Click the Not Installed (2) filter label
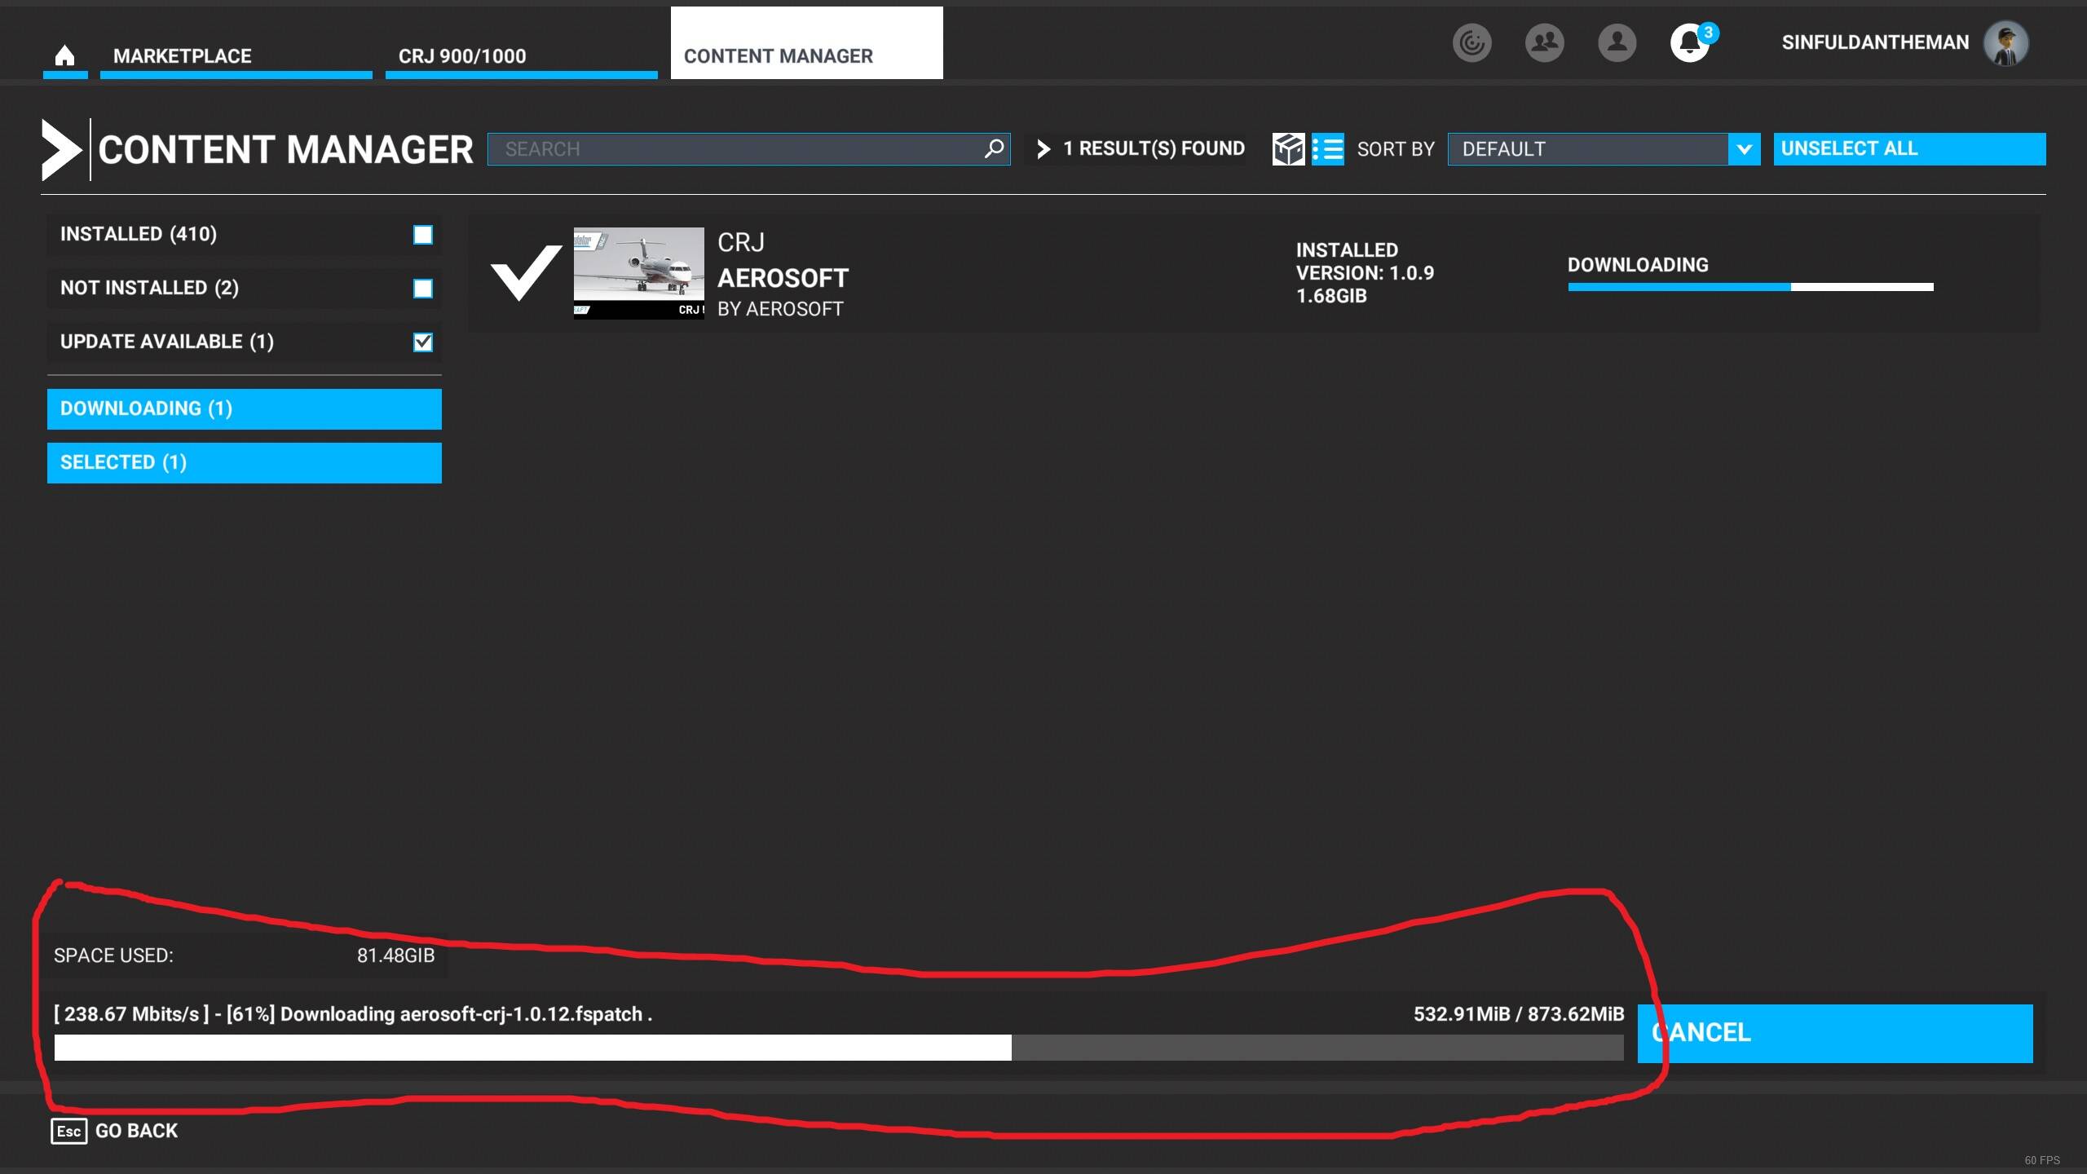Image resolution: width=2087 pixels, height=1174 pixels. point(149,288)
